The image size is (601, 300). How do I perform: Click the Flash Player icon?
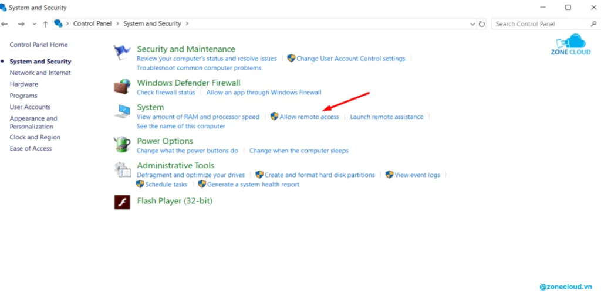pos(122,202)
